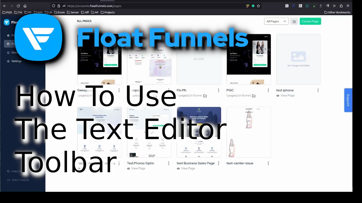The height and width of the screenshot is (203, 362).
Task: Click the browser extensions puzzle icon
Action: 341,6
